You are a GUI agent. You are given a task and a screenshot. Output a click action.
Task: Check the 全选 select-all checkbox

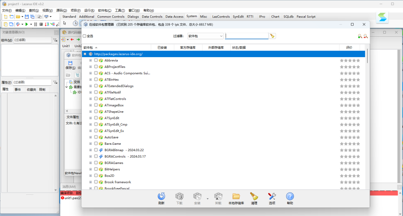(x=85, y=36)
